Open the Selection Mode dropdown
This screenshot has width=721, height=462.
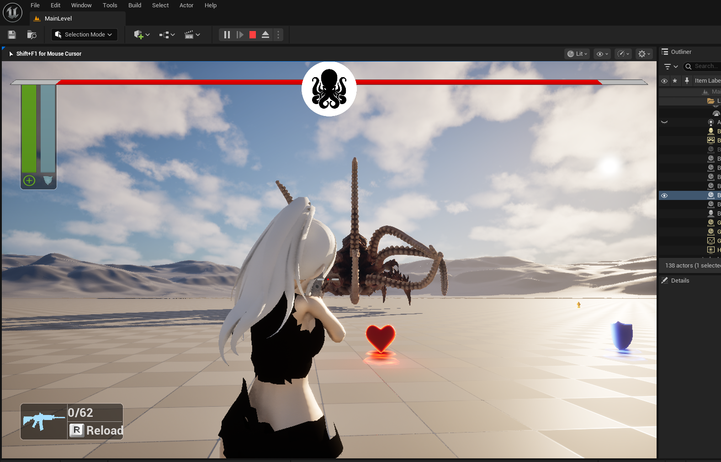[84, 35]
